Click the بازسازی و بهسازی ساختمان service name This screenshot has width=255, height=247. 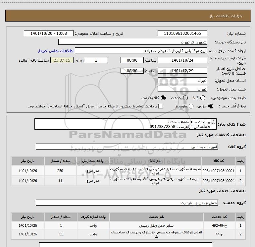pyautogui.click(x=156, y=234)
